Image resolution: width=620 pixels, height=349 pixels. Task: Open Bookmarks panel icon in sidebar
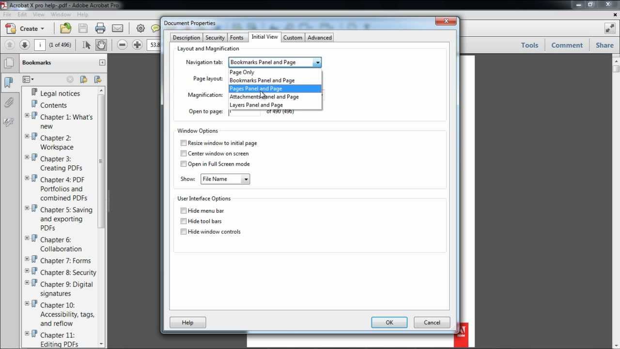[9, 82]
